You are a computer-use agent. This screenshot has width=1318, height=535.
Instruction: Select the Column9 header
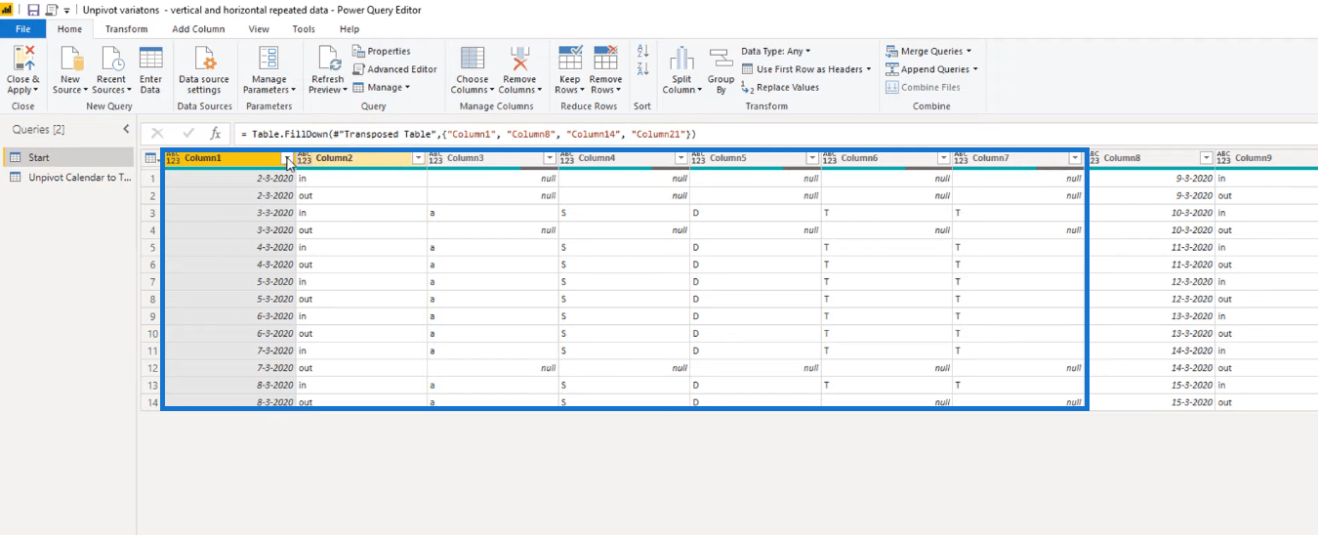coord(1267,158)
